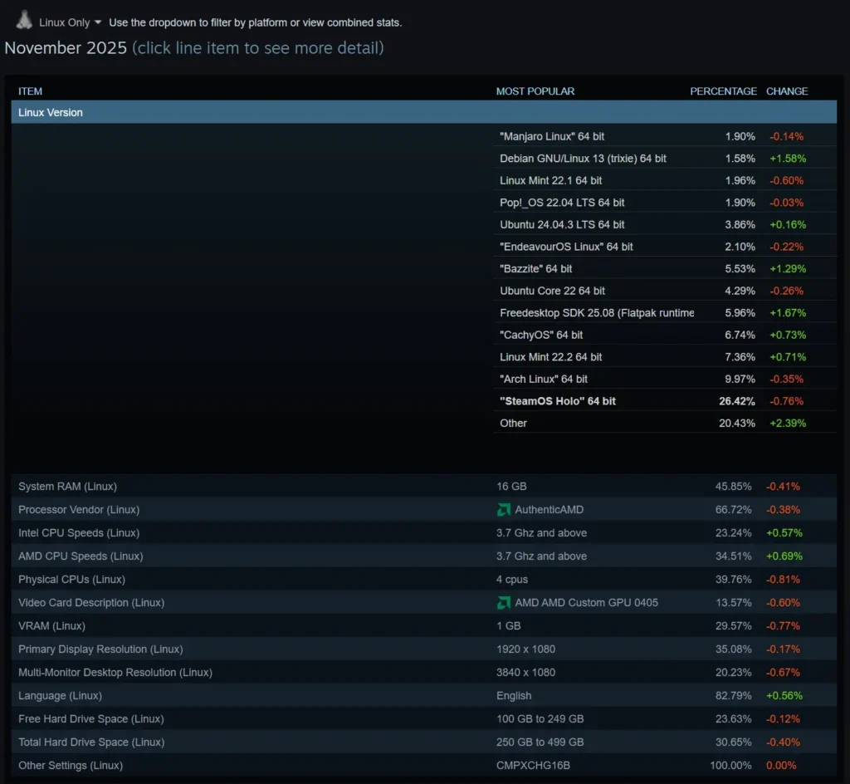Click the AMD icon beside AuthenticAMD
This screenshot has height=784, width=850.
[x=504, y=509]
